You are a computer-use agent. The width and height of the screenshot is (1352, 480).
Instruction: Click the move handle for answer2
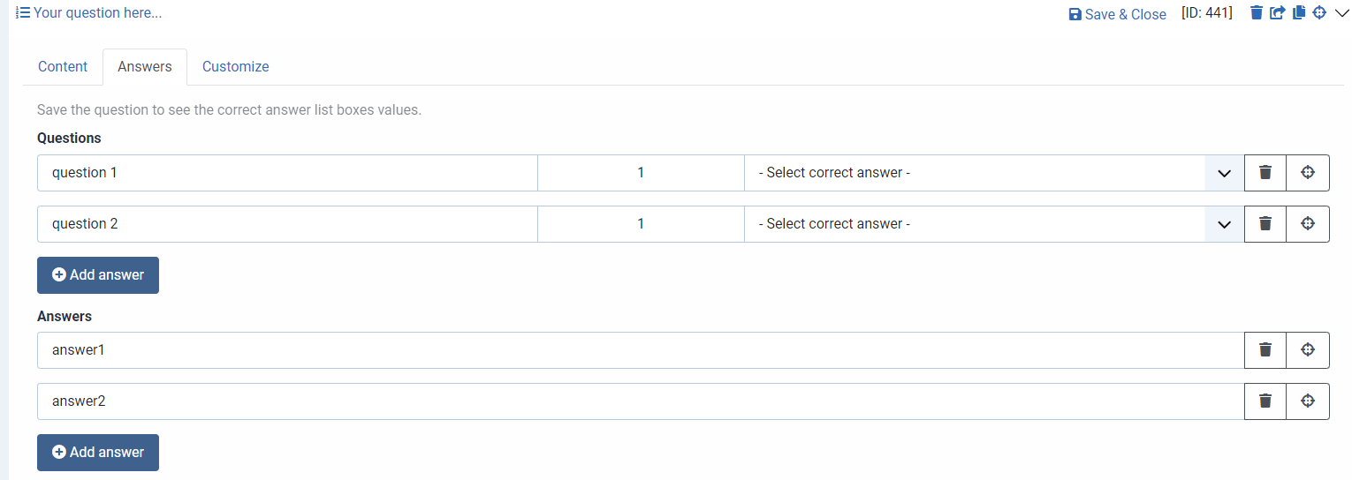[x=1308, y=401]
